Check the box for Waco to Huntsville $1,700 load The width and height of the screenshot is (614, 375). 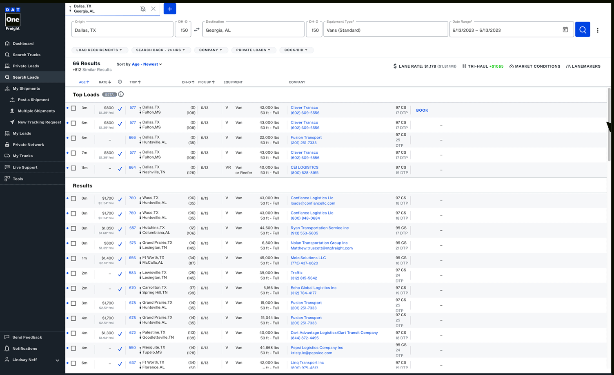pyautogui.click(x=73, y=199)
